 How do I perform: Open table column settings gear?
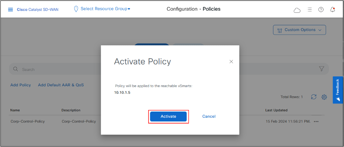point(324,97)
